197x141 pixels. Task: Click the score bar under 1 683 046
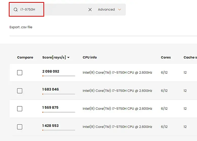click(x=59, y=94)
